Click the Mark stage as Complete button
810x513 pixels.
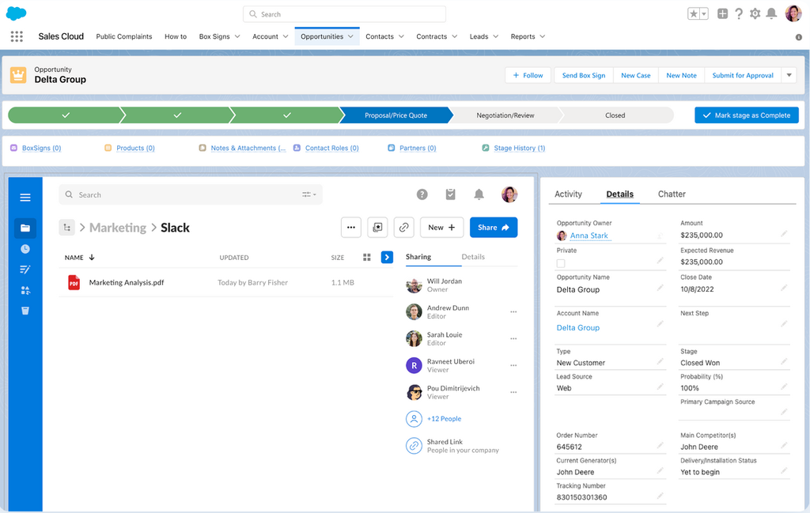746,115
